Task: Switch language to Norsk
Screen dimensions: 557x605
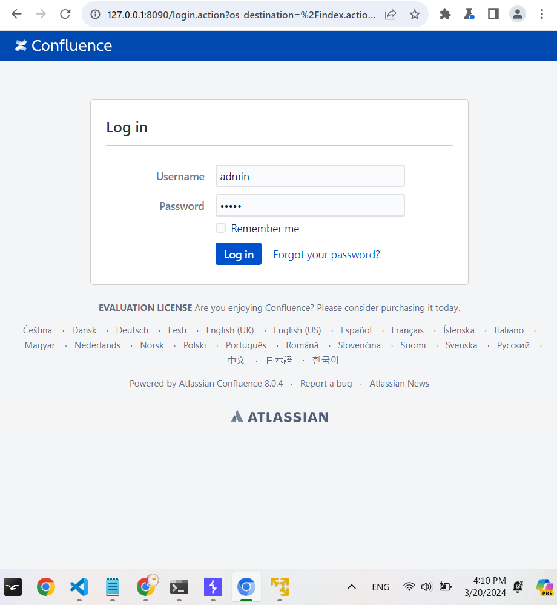Action: [152, 345]
